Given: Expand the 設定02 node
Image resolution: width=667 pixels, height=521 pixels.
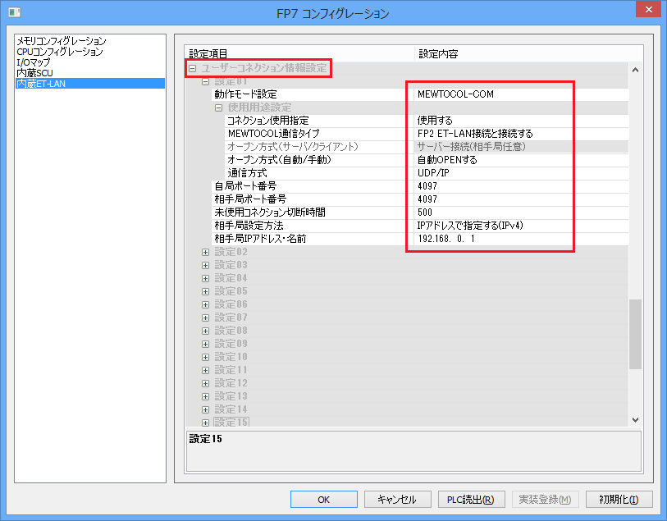Looking at the screenshot, I should click(204, 252).
